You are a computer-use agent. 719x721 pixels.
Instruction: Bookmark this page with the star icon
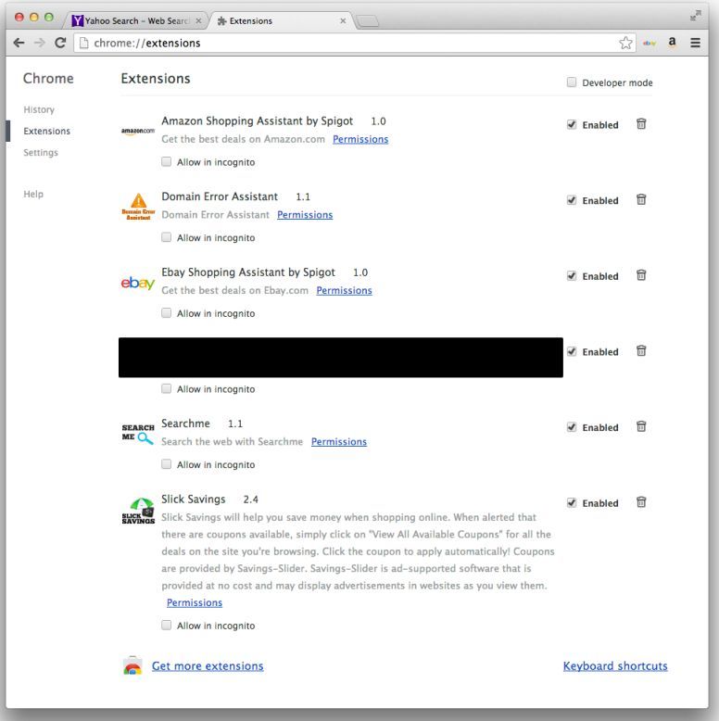[x=625, y=43]
